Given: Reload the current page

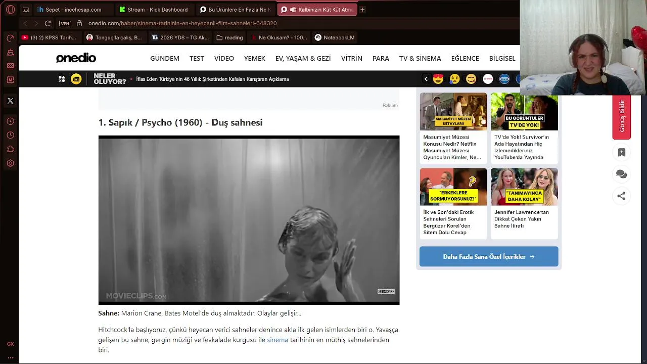Looking at the screenshot, I should (48, 23).
